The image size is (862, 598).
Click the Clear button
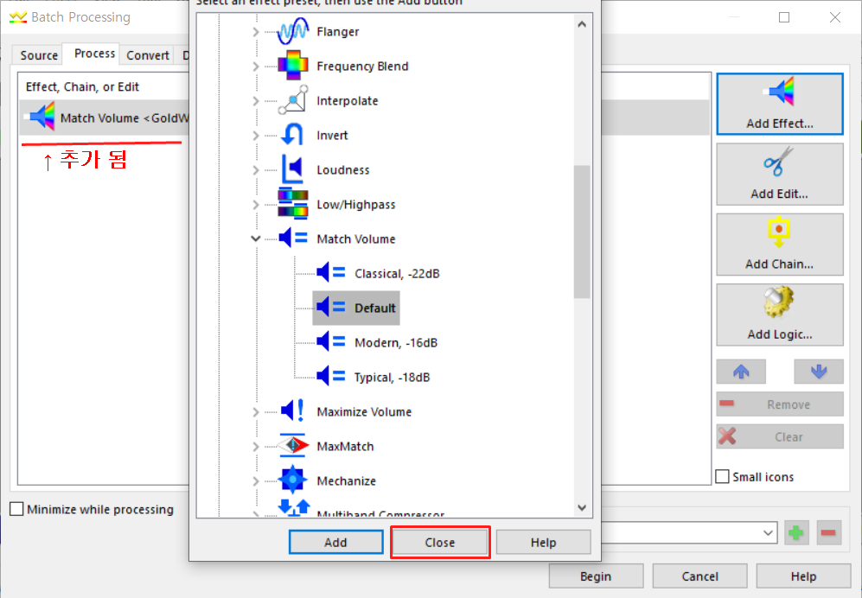tap(780, 436)
